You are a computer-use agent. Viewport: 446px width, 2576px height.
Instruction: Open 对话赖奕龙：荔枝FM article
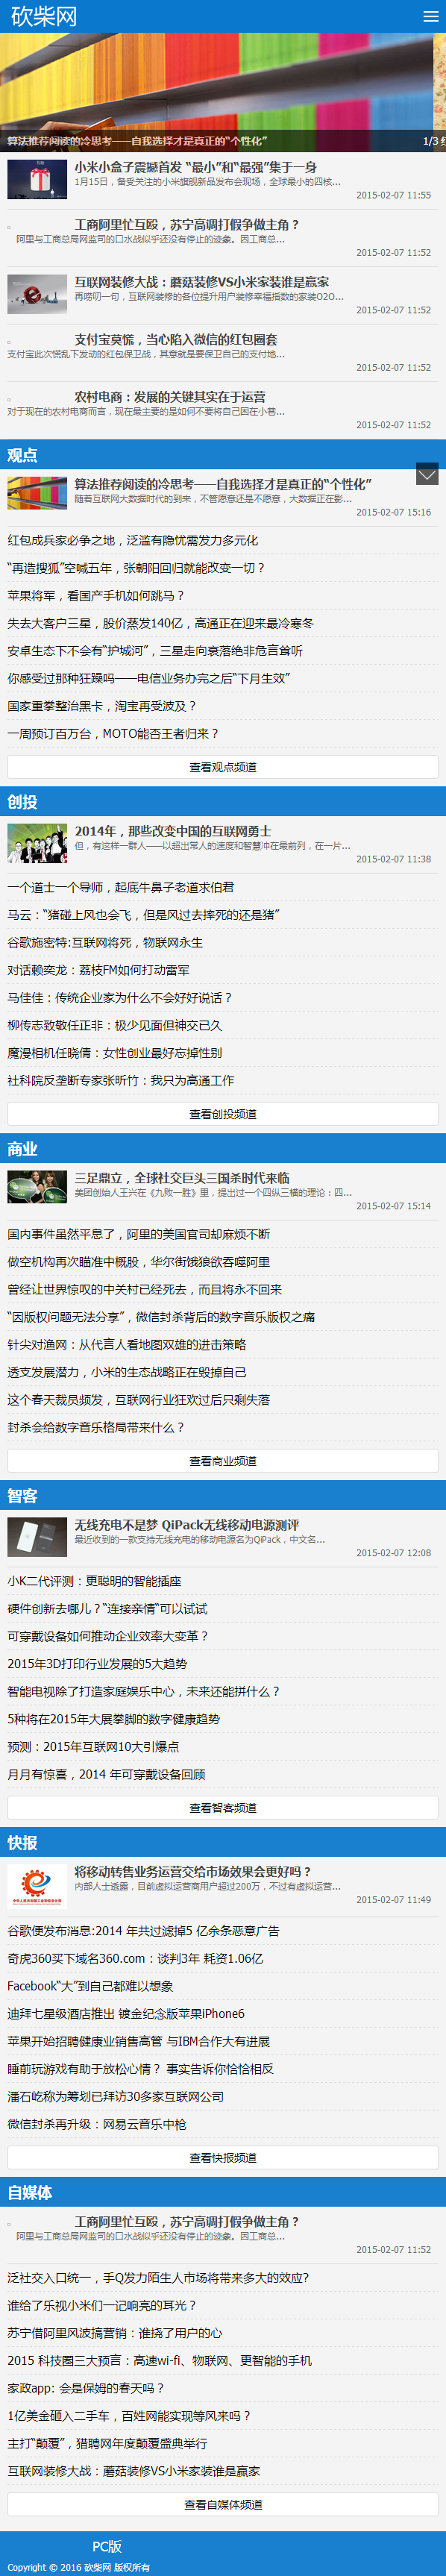point(98,969)
